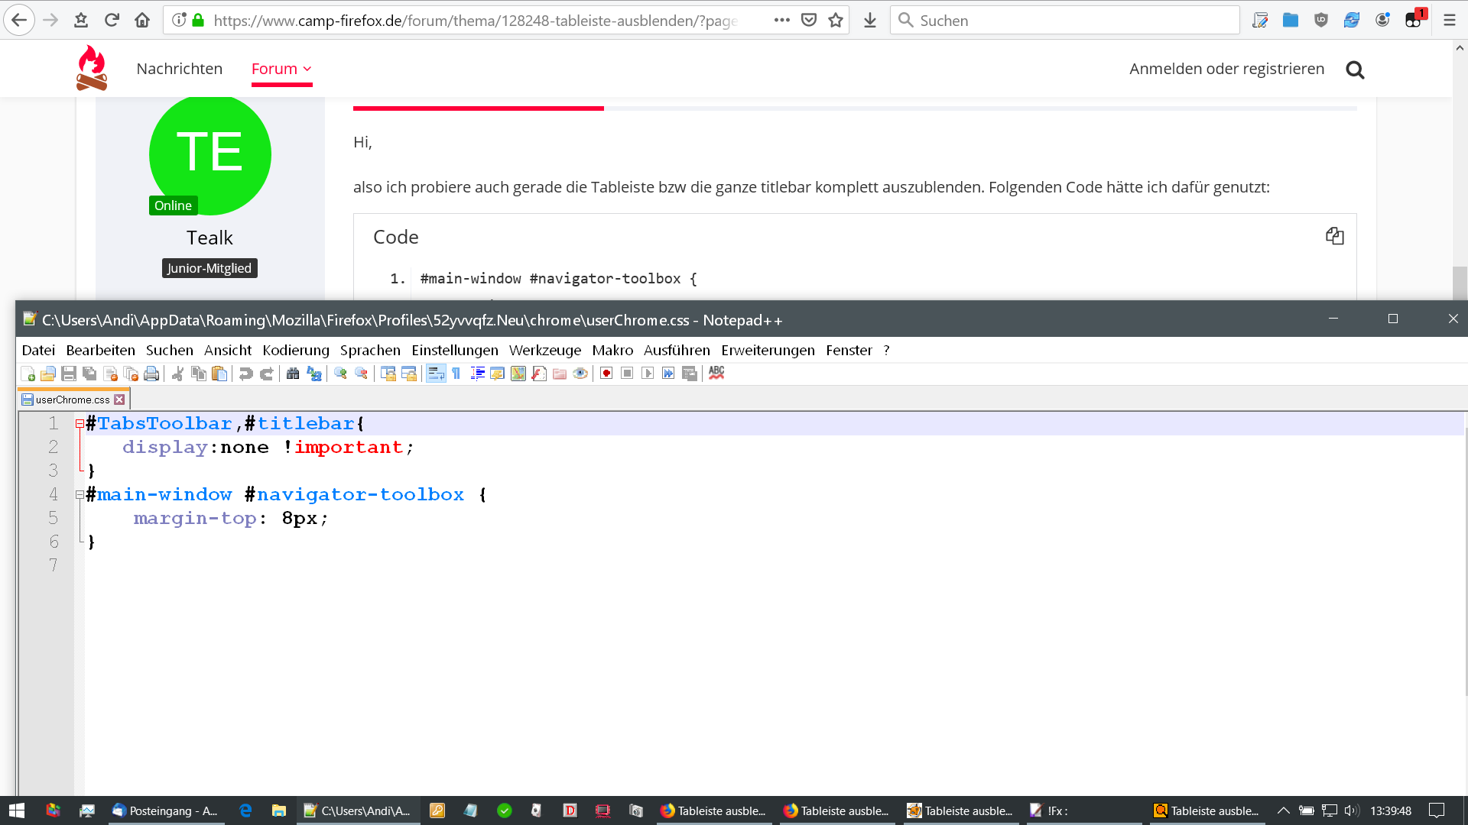Viewport: 1468px width, 825px height.
Task: Click the forum search magnifier icon
Action: click(1355, 70)
